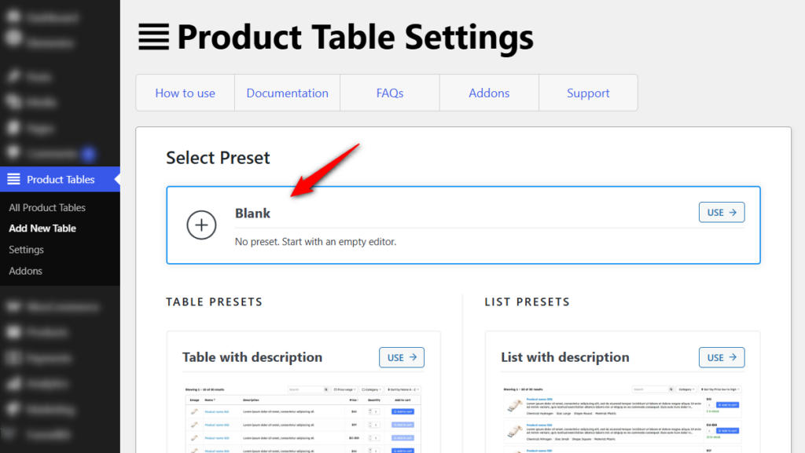The height and width of the screenshot is (453, 805).
Task: Click the LIST PRESETS heading
Action: pyautogui.click(x=527, y=301)
